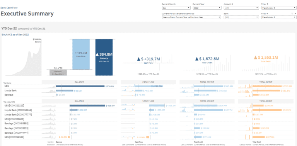Click account balance bar labeled $ 626.6M
The image size is (297, 146).
coord(87,105)
